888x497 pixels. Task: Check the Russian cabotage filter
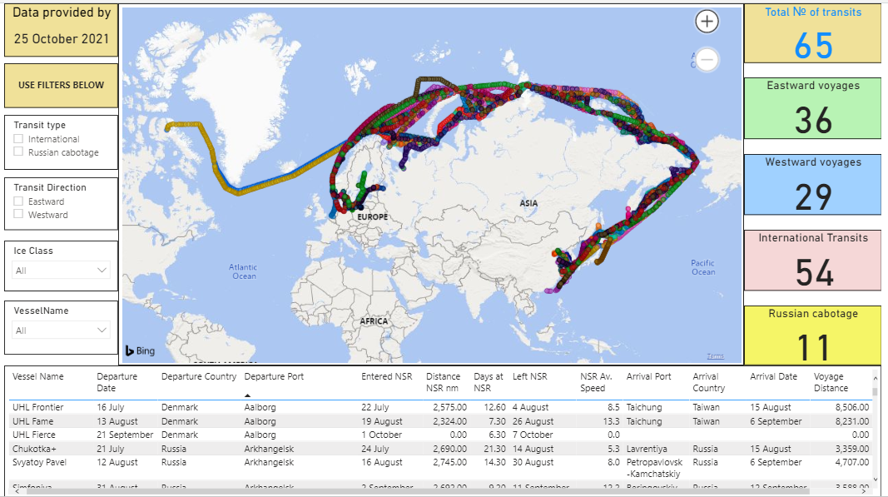click(18, 152)
